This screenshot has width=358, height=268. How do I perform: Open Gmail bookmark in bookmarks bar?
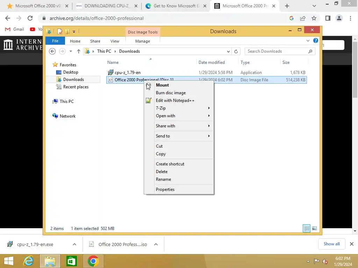point(15,29)
